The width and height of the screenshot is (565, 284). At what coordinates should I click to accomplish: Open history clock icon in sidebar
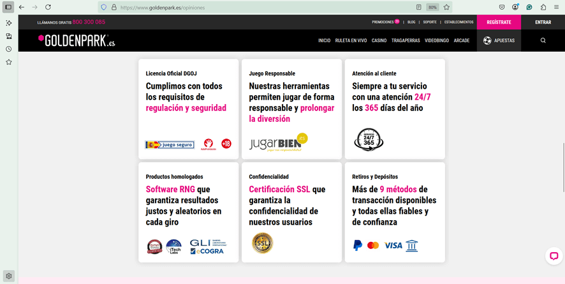click(x=9, y=49)
